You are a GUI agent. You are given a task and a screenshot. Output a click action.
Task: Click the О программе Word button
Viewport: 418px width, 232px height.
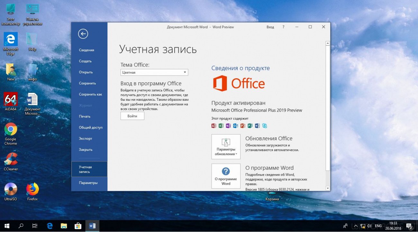click(226, 176)
